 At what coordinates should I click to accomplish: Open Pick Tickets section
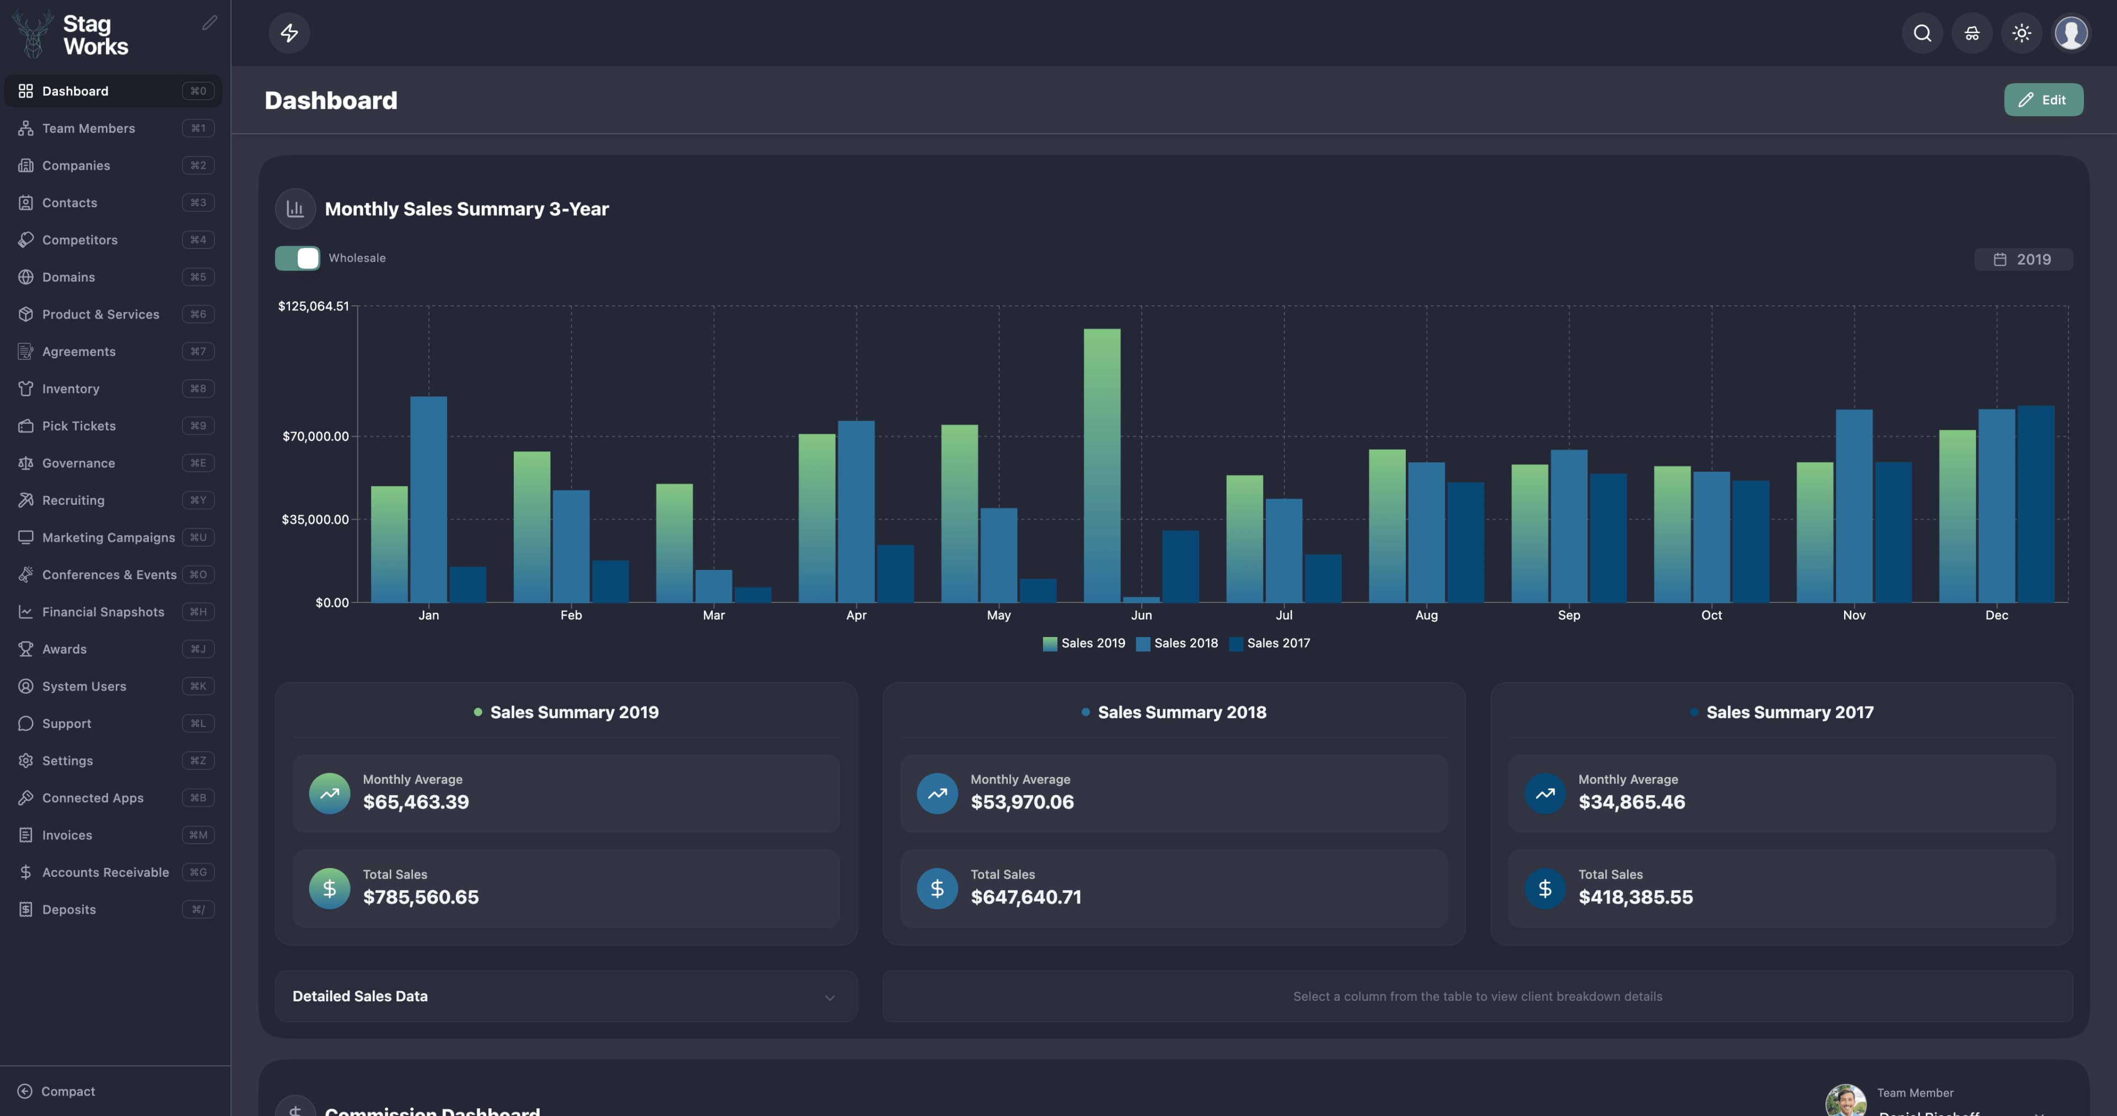pyautogui.click(x=114, y=425)
